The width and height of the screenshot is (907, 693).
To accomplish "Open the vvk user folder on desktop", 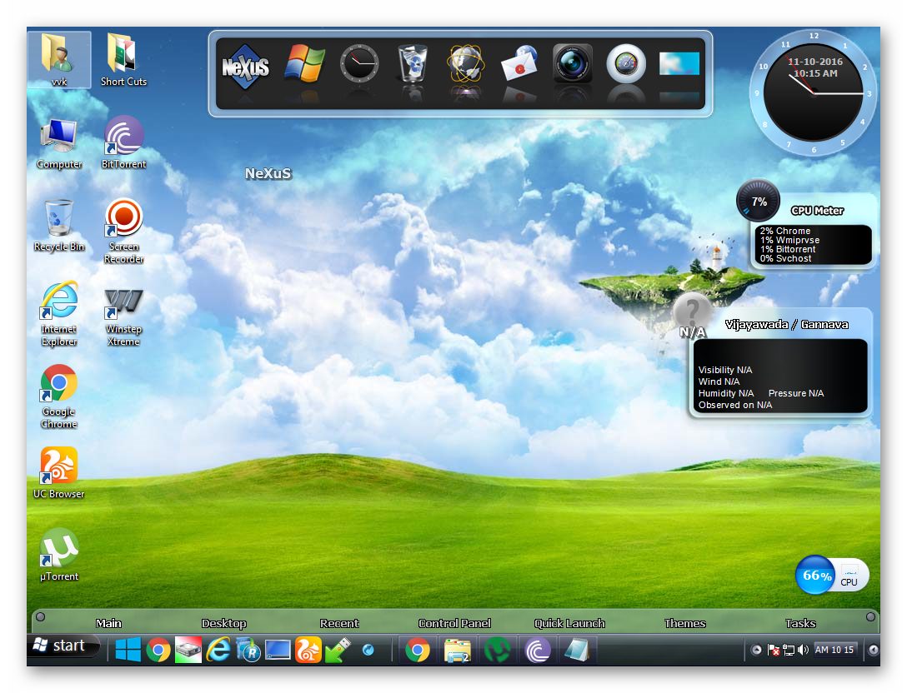I will (x=59, y=59).
